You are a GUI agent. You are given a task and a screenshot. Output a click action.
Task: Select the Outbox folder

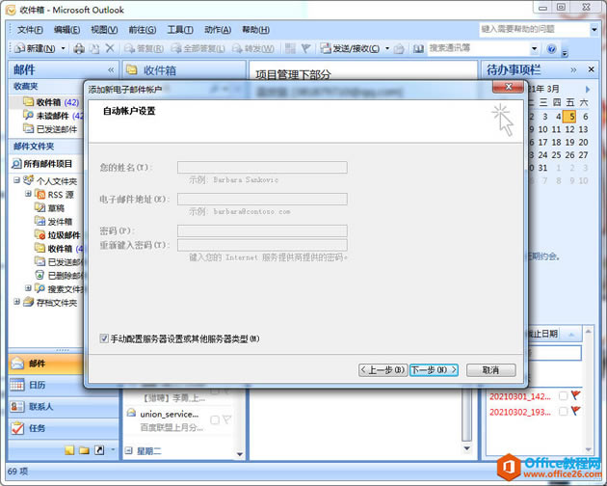coord(53,221)
